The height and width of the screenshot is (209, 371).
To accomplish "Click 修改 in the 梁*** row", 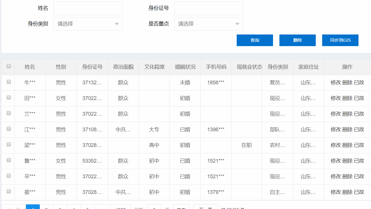I will (336, 145).
